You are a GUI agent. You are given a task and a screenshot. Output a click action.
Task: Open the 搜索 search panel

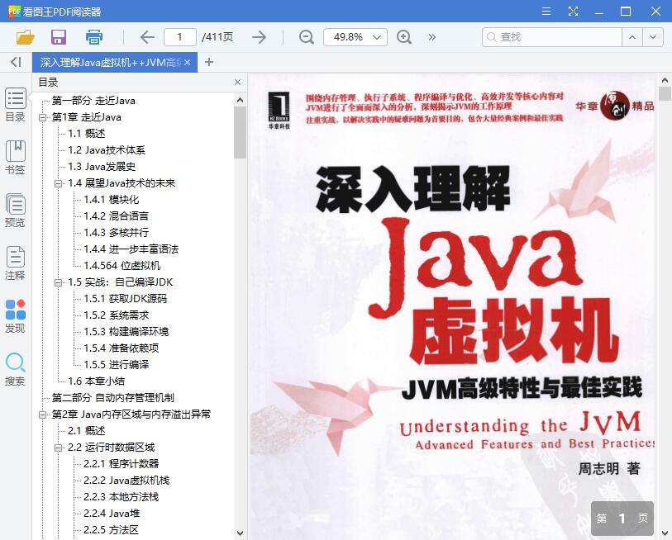pos(16,369)
